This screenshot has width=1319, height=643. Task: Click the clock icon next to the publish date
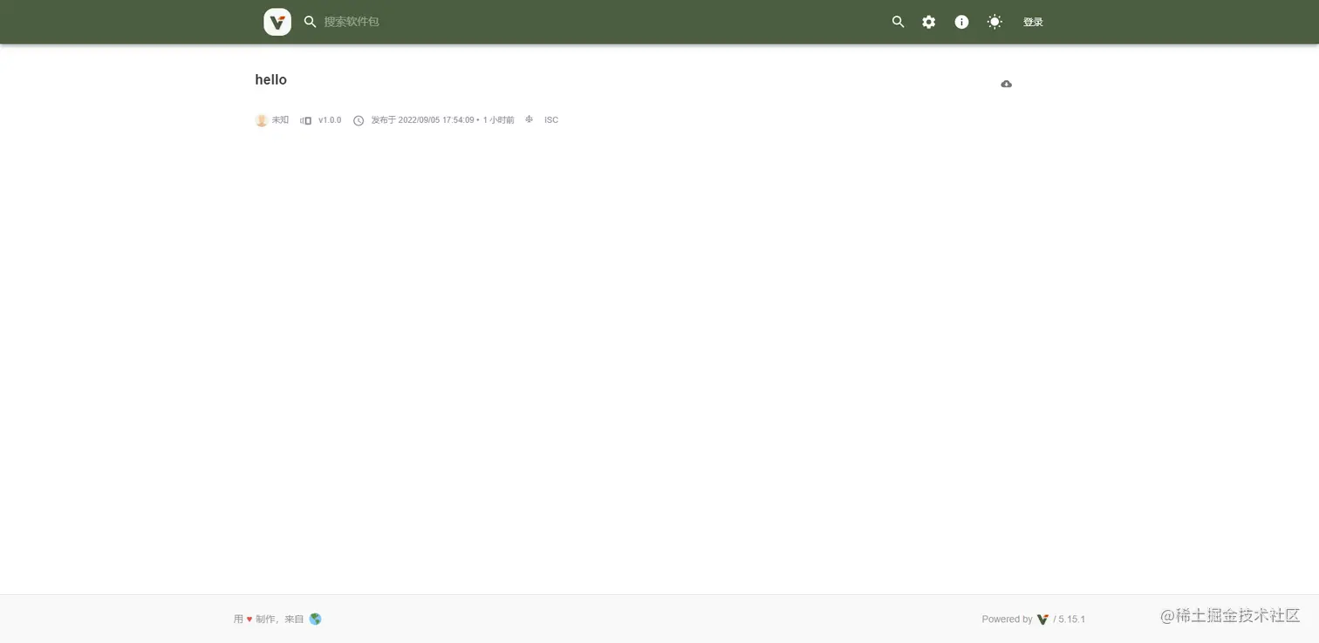click(359, 120)
